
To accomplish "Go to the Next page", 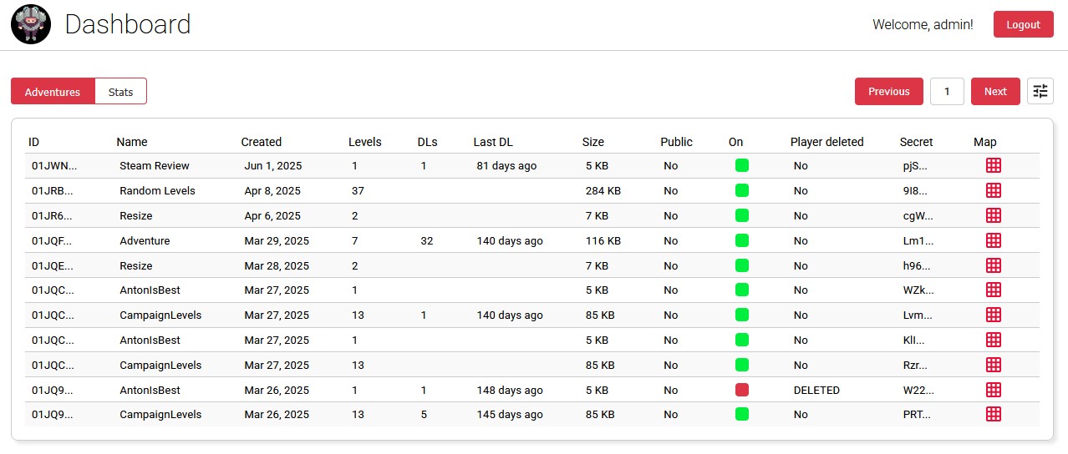I will tap(994, 92).
